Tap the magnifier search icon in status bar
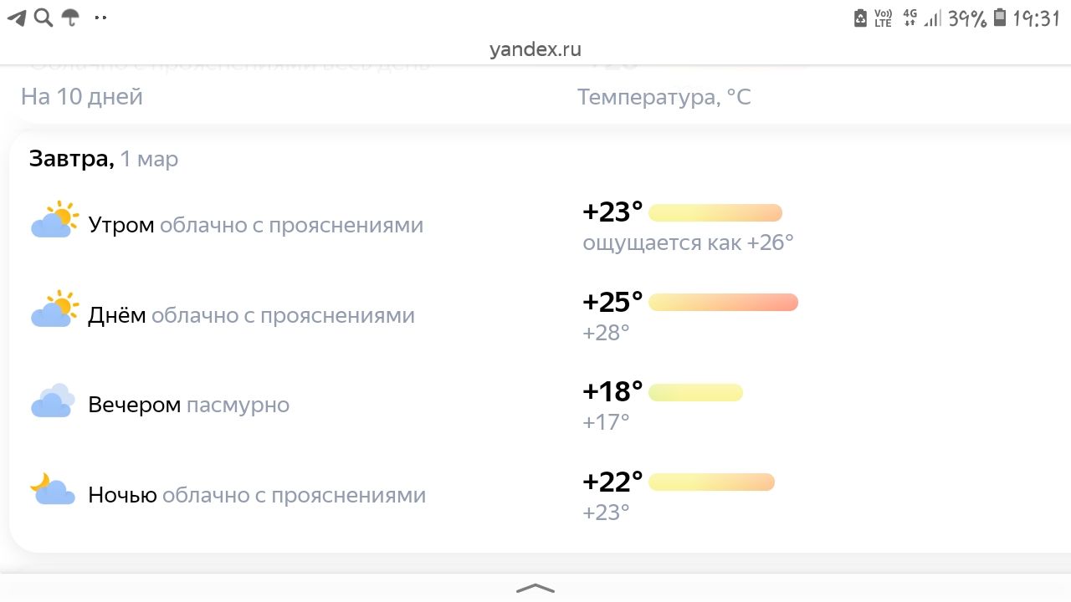Screen dimensions: 1071x602 [x=44, y=18]
